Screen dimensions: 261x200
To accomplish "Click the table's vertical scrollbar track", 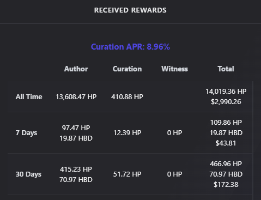I will [x=253, y=141].
